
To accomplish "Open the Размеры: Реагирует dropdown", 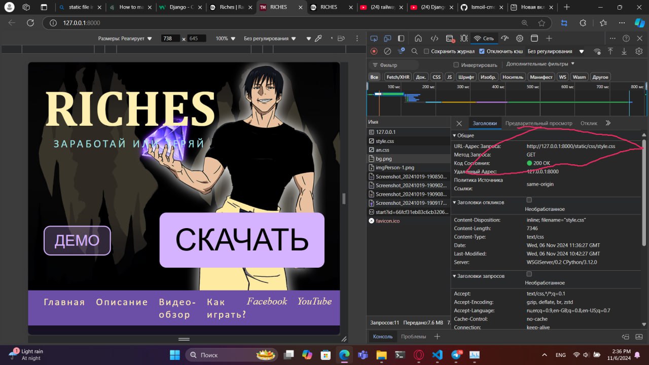I will click(125, 39).
